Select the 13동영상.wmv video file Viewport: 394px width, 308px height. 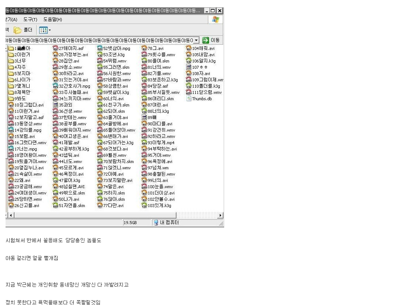click(25, 124)
